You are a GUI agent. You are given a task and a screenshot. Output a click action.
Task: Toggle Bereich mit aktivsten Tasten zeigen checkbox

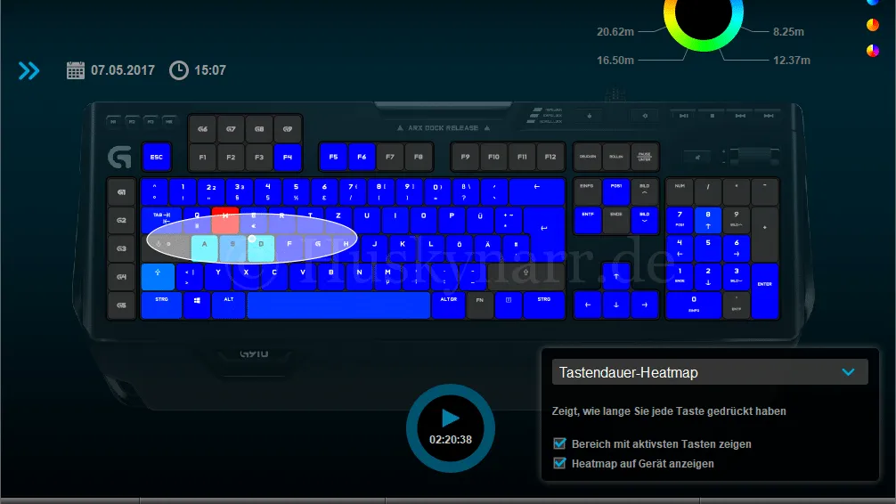pyautogui.click(x=559, y=444)
